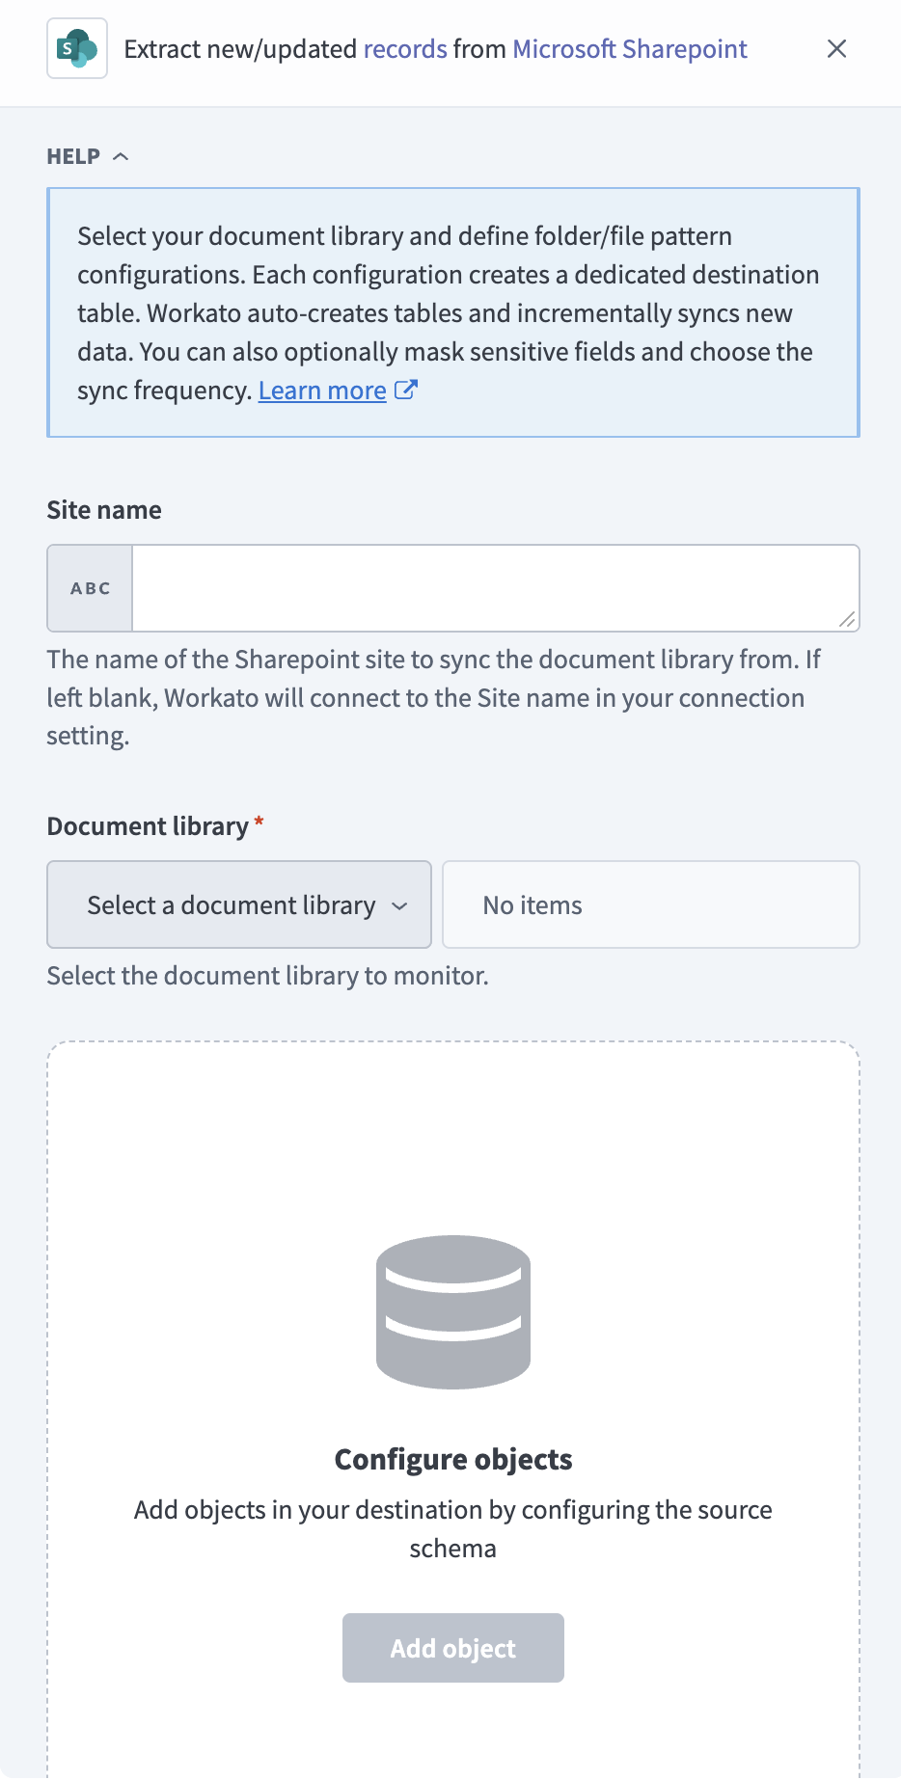901x1780 pixels.
Task: Close the Sharepoint extract panel
Action: coord(836,48)
